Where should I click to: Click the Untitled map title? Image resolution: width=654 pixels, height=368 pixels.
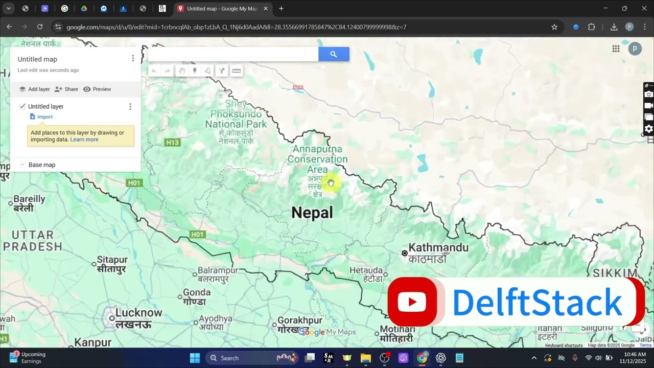[x=37, y=59]
